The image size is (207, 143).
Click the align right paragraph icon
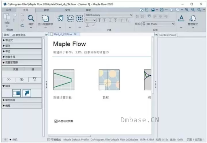166,16
